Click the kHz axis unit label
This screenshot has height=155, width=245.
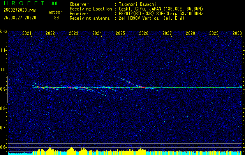(4, 31)
